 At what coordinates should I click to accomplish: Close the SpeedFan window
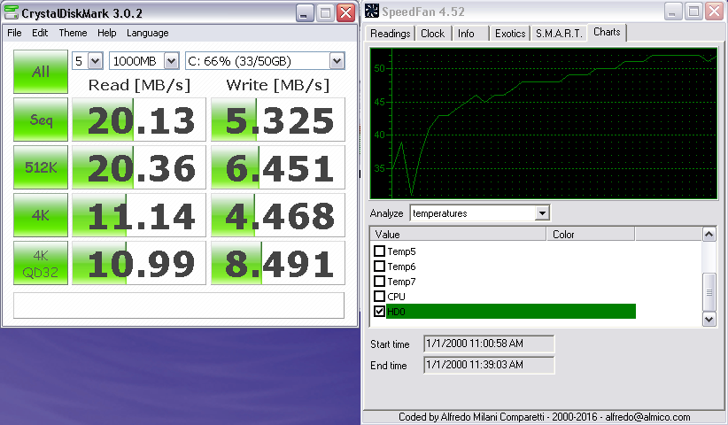[x=714, y=12]
